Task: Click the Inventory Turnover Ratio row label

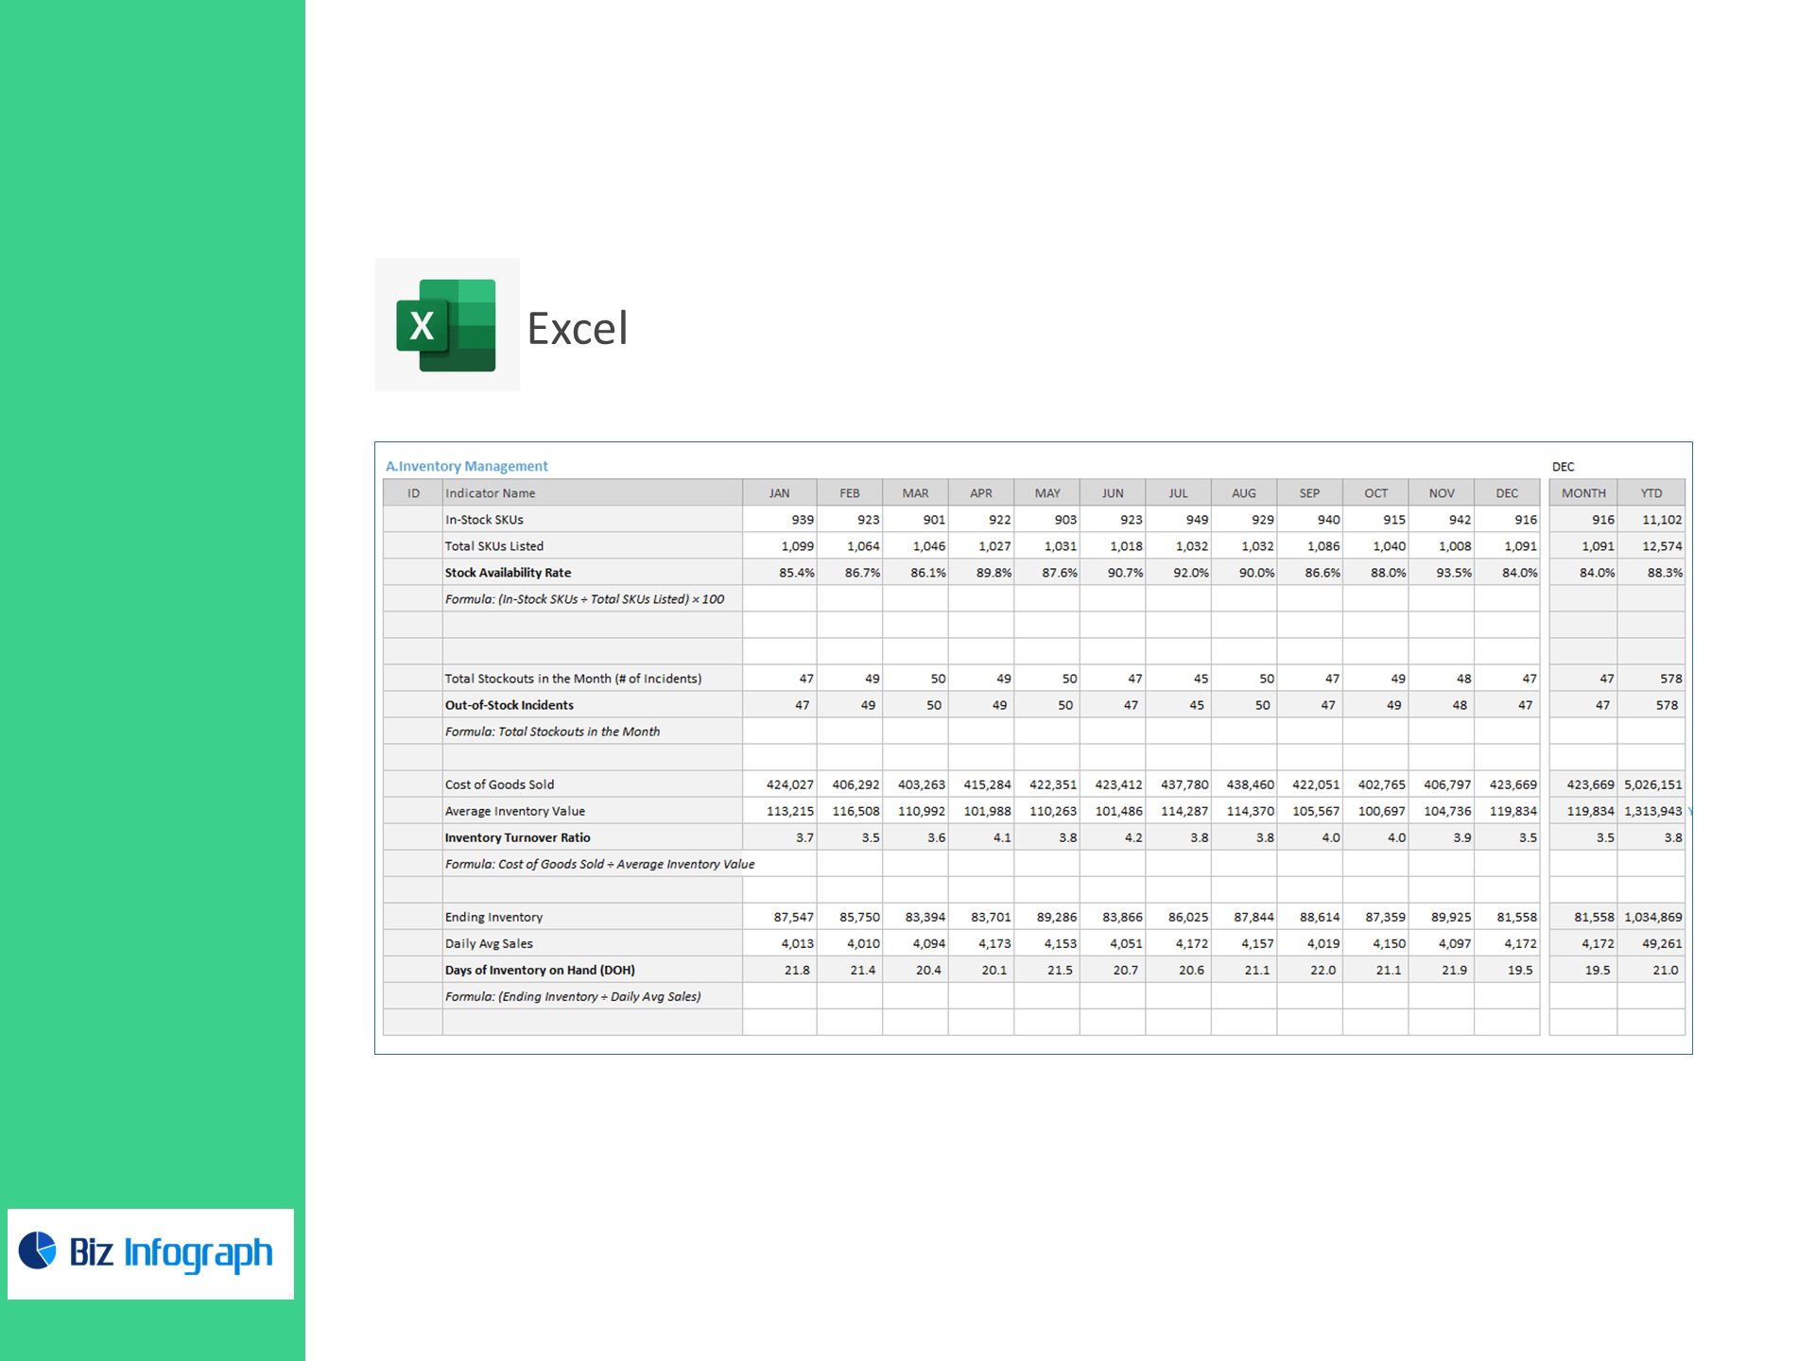Action: click(x=517, y=837)
